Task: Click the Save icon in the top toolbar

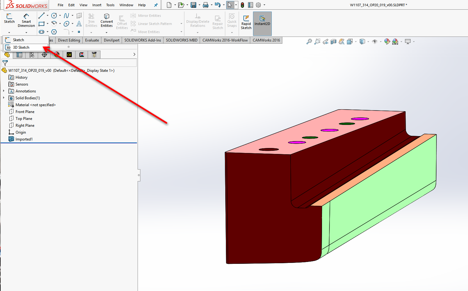Action: (193, 5)
